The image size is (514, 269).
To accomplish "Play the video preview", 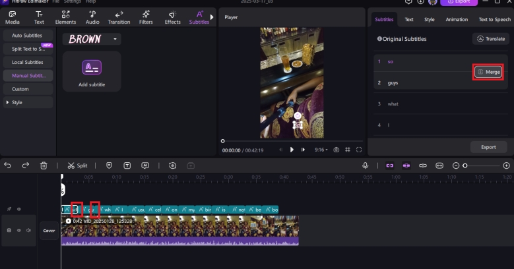I will pyautogui.click(x=292, y=150).
